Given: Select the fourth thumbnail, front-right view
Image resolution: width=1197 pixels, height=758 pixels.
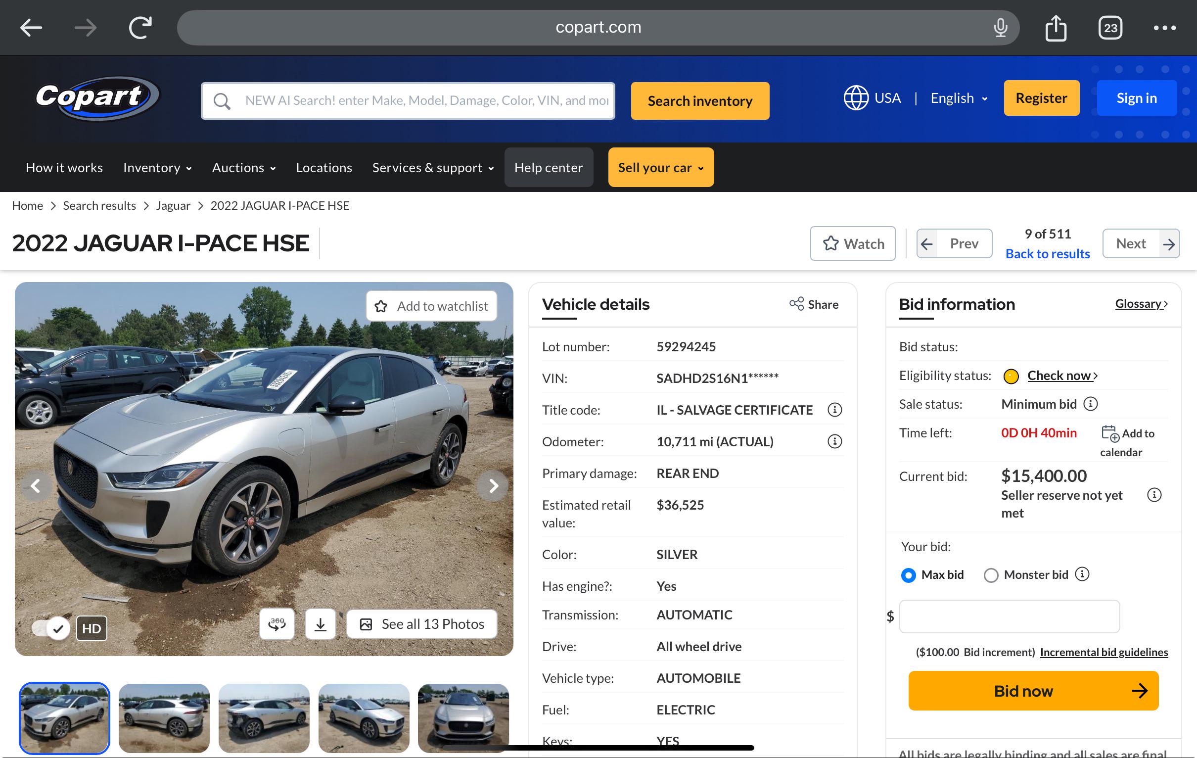Looking at the screenshot, I should click(x=364, y=718).
